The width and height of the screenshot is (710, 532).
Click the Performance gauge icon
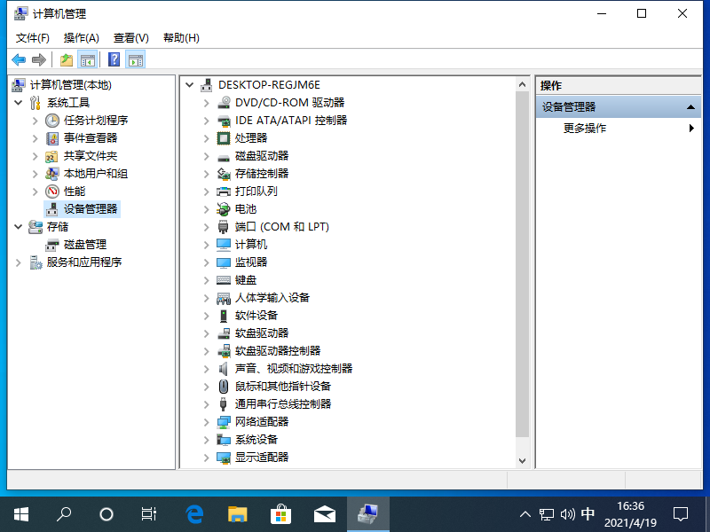[52, 192]
